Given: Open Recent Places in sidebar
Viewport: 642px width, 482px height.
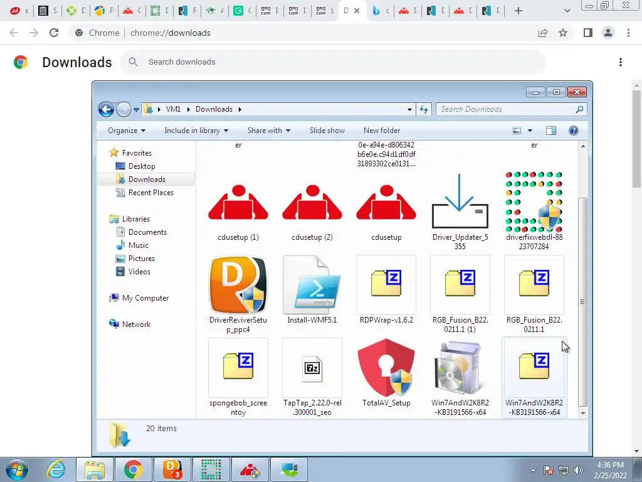Looking at the screenshot, I should (x=150, y=193).
